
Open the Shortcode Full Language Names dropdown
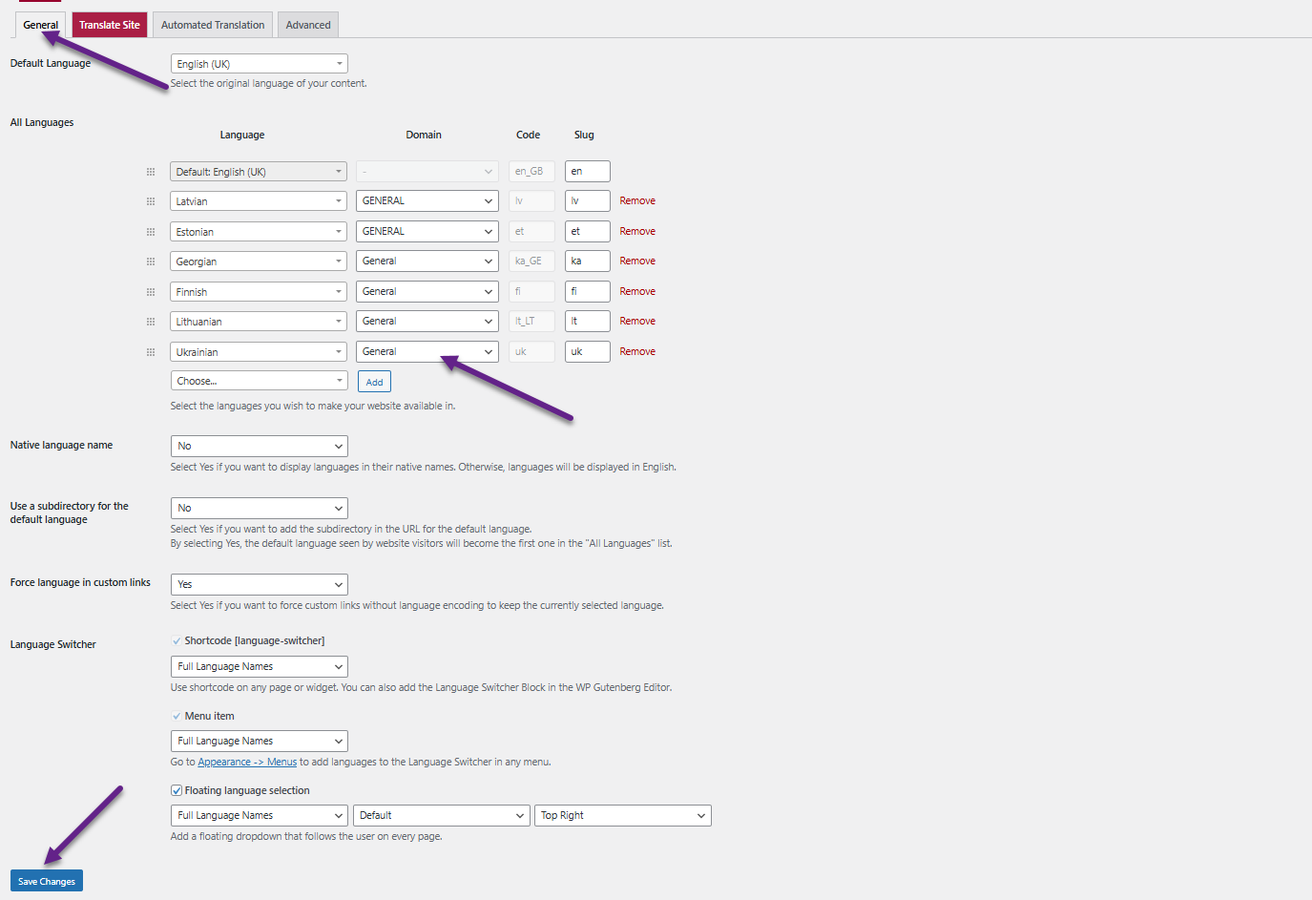[260, 666]
